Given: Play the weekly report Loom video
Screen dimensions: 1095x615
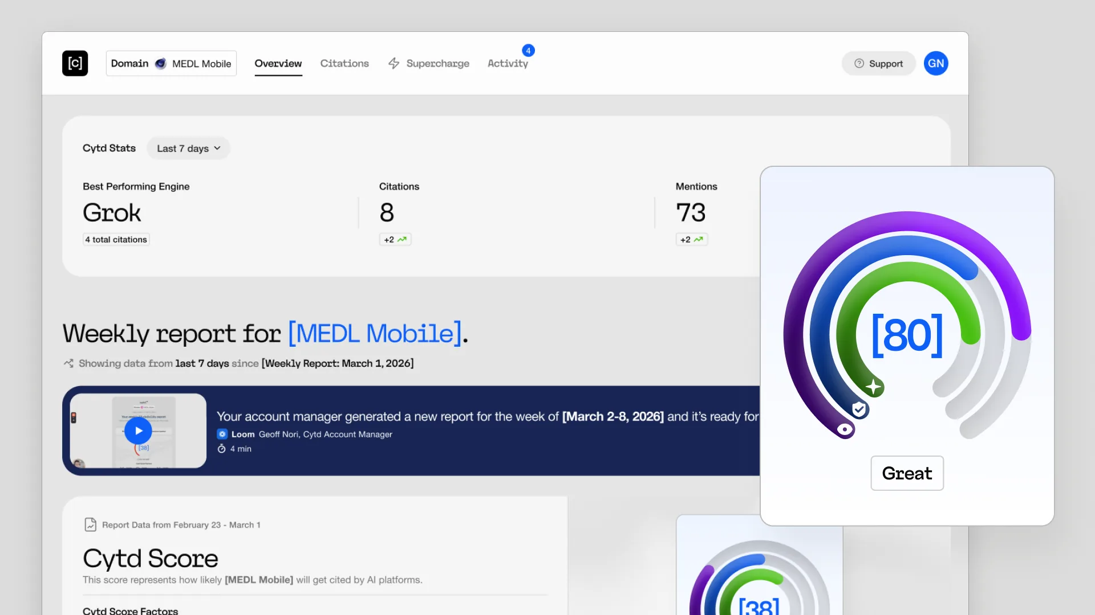Looking at the screenshot, I should pyautogui.click(x=138, y=430).
